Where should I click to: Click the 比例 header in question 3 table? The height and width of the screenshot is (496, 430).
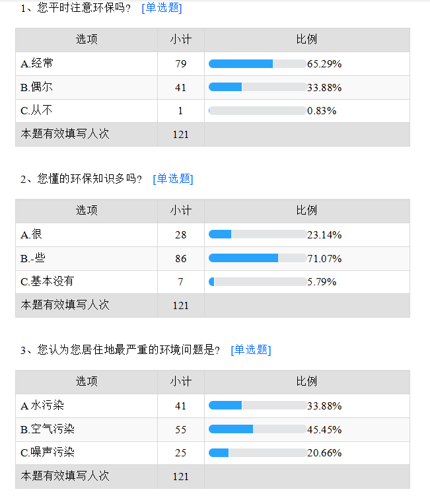[307, 382]
